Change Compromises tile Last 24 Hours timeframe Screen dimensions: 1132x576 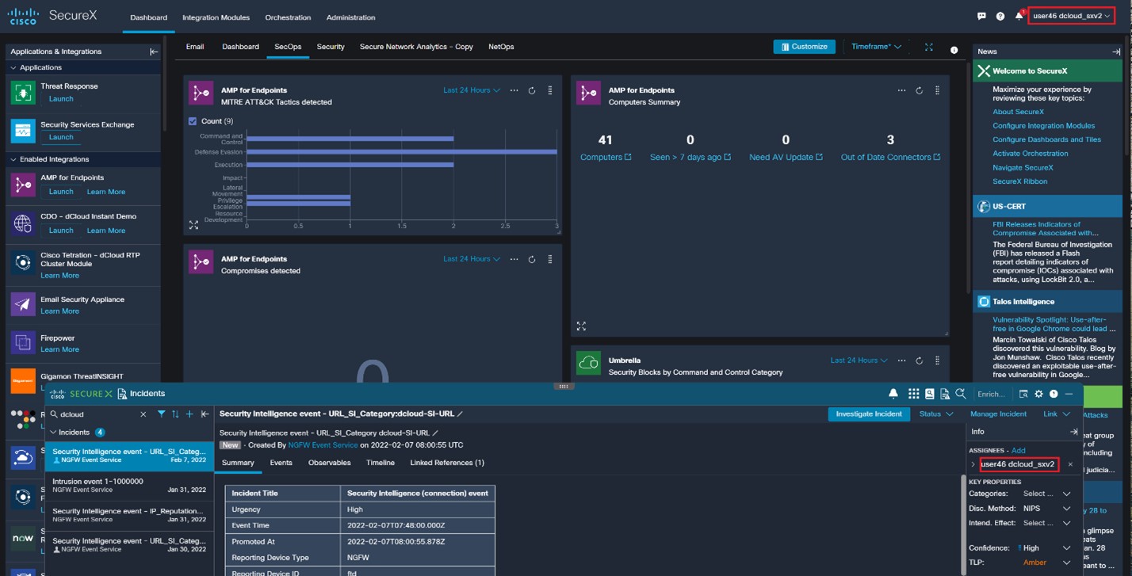[x=472, y=259]
